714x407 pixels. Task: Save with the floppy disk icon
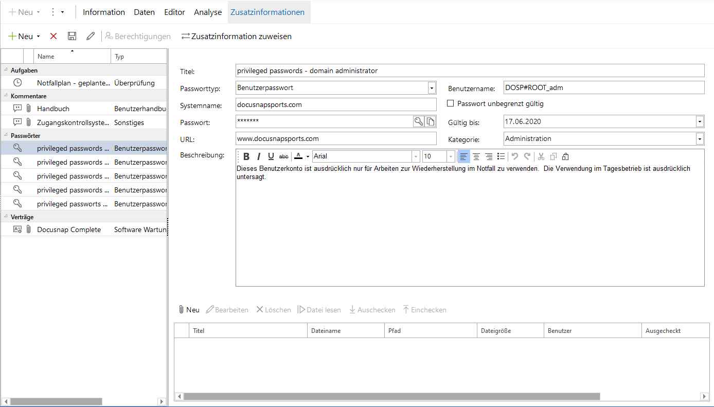pos(72,36)
